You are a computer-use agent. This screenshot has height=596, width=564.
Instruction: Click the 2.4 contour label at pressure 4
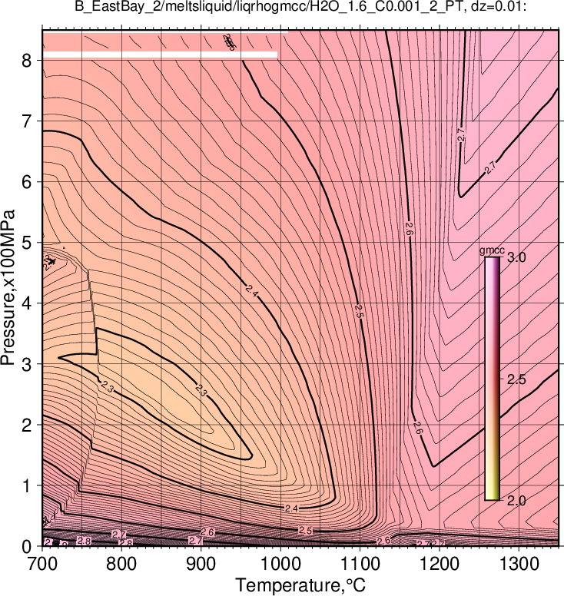point(252,292)
